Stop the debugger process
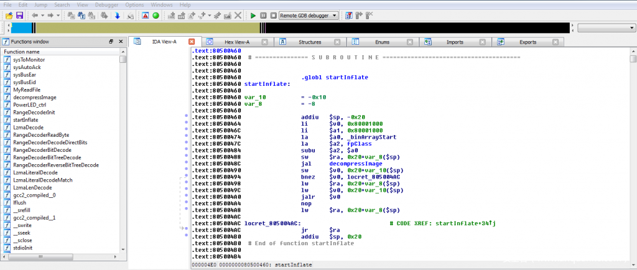 (x=273, y=15)
